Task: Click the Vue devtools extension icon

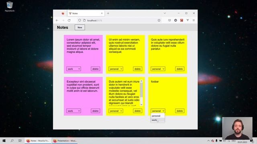Action: (188, 20)
